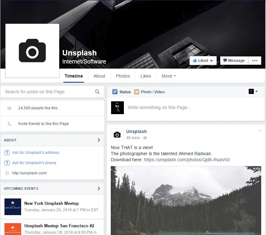This screenshot has height=235, width=266.
Task: Open the mountain lake post photo
Action: click(186, 200)
